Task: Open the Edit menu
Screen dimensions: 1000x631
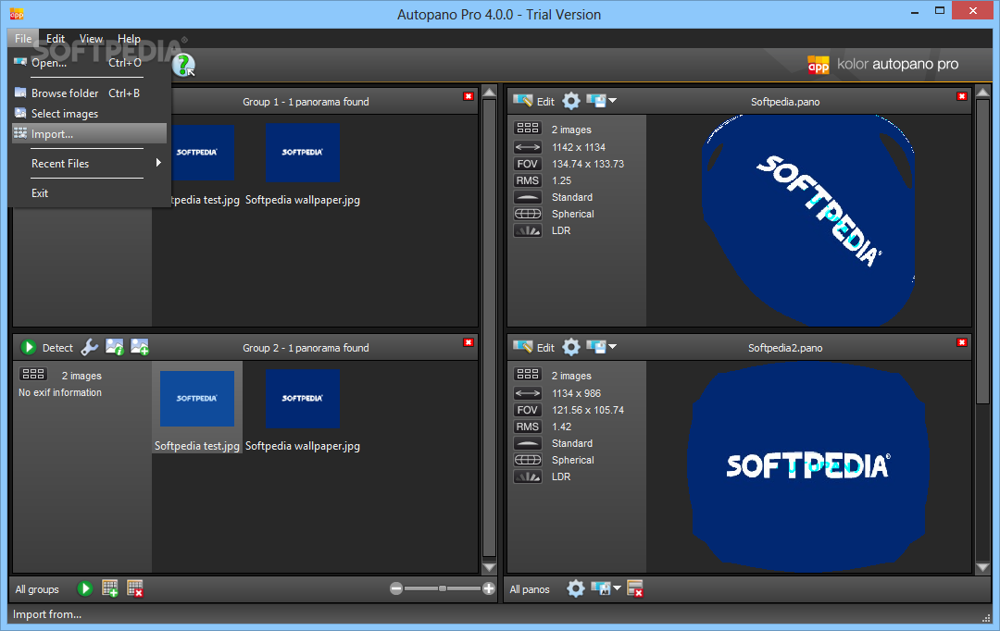Action: 56,38
